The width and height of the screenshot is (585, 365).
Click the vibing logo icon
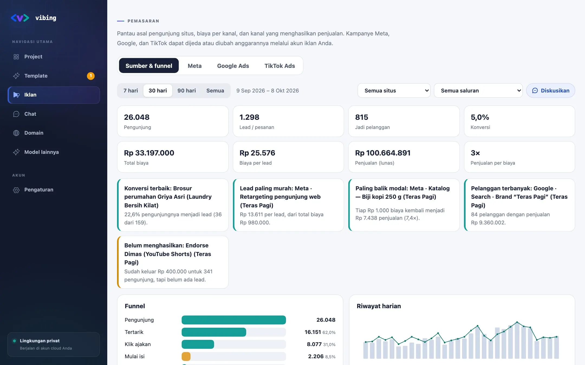[x=20, y=18]
